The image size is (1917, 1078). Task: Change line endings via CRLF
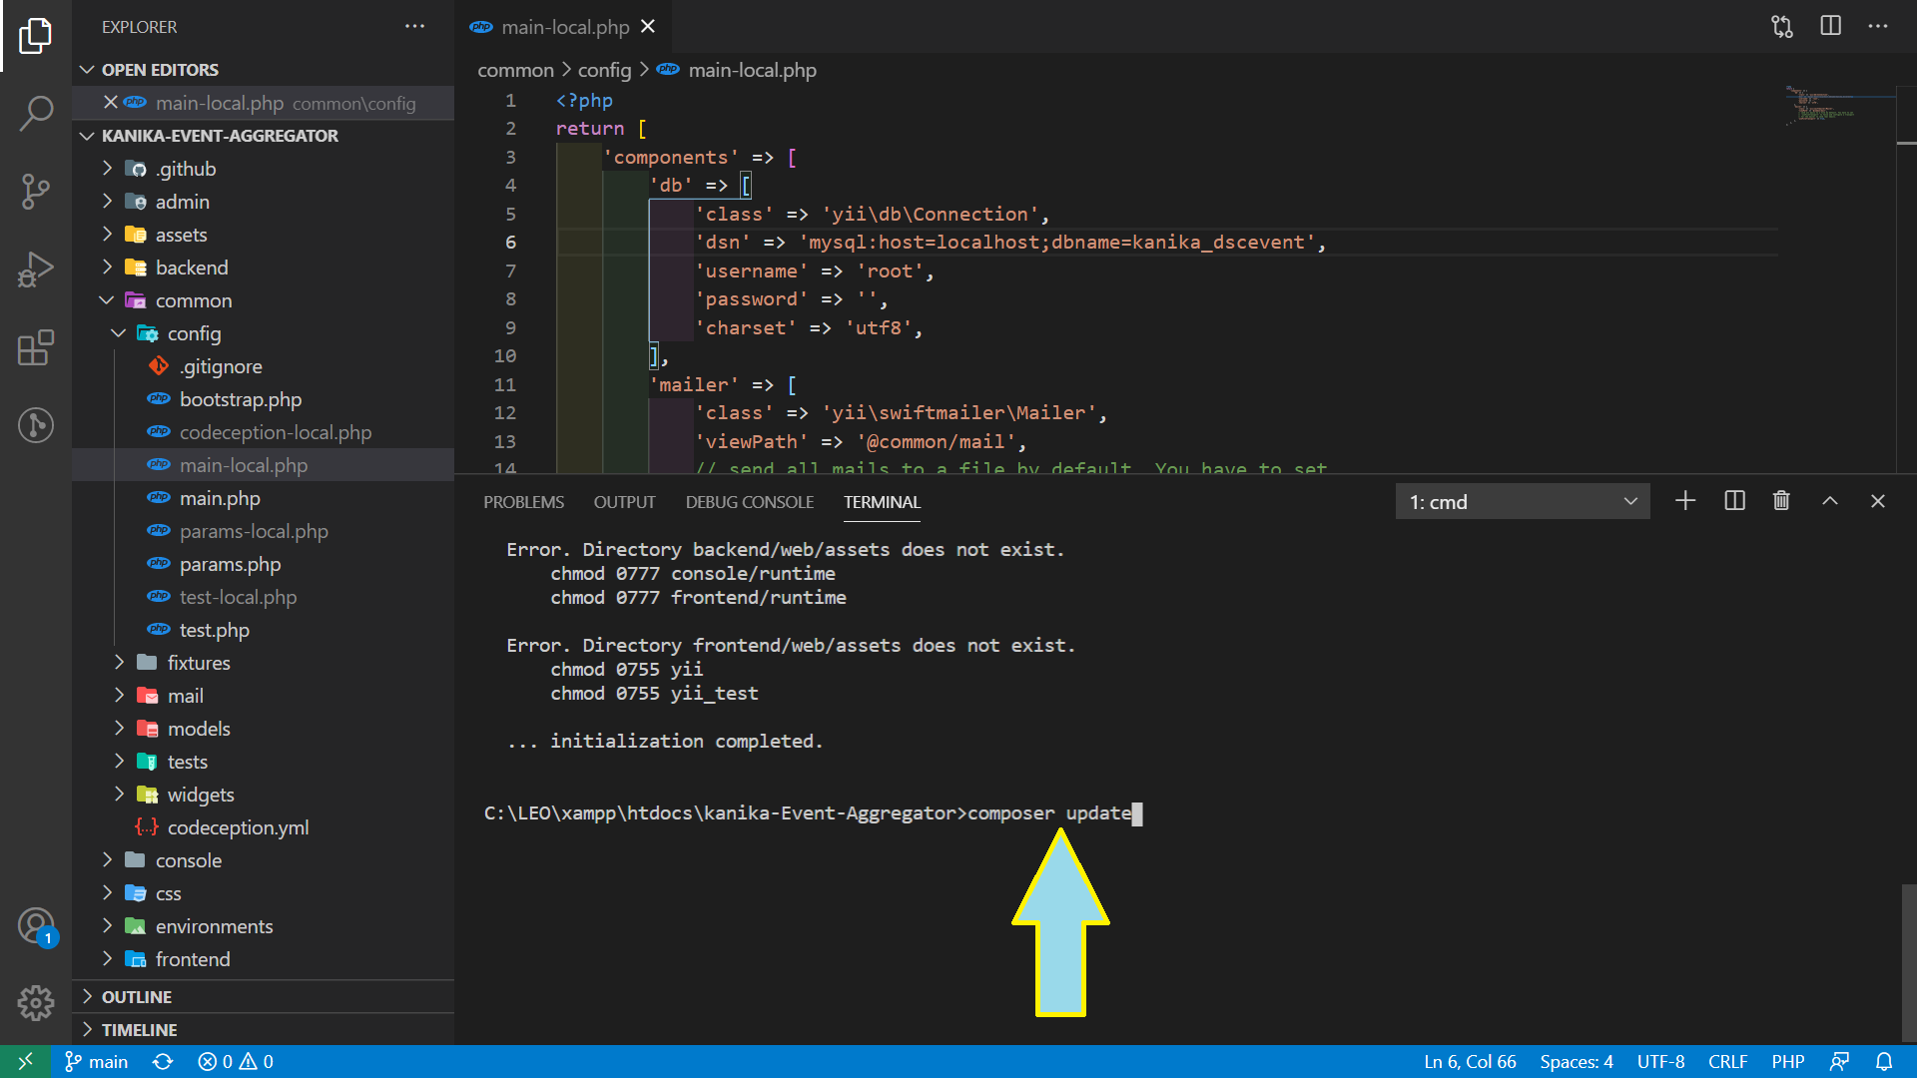1727,1062
